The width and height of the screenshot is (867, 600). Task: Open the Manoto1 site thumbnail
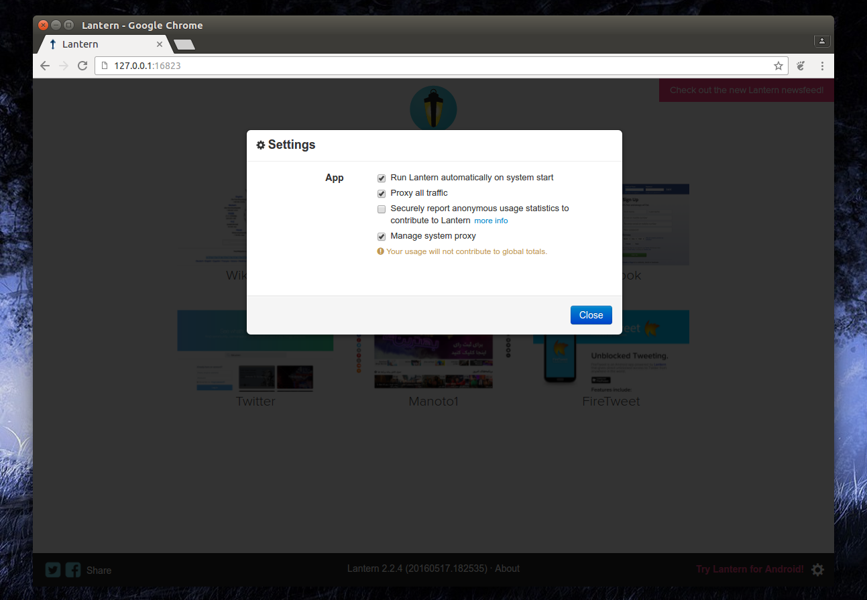point(433,361)
